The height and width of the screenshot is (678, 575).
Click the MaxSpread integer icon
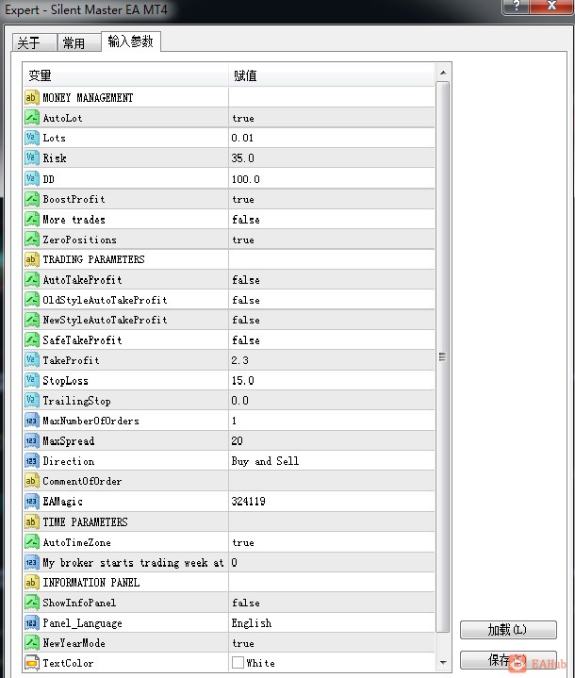click(31, 441)
